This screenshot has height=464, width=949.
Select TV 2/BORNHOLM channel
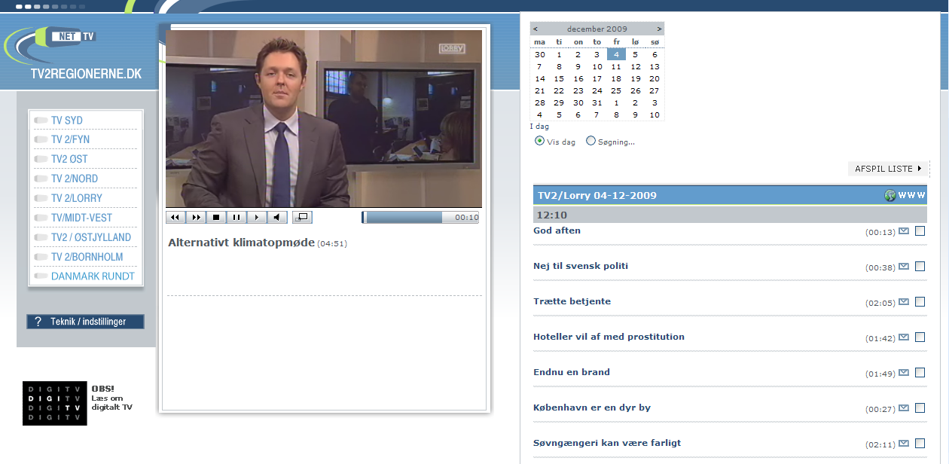87,258
